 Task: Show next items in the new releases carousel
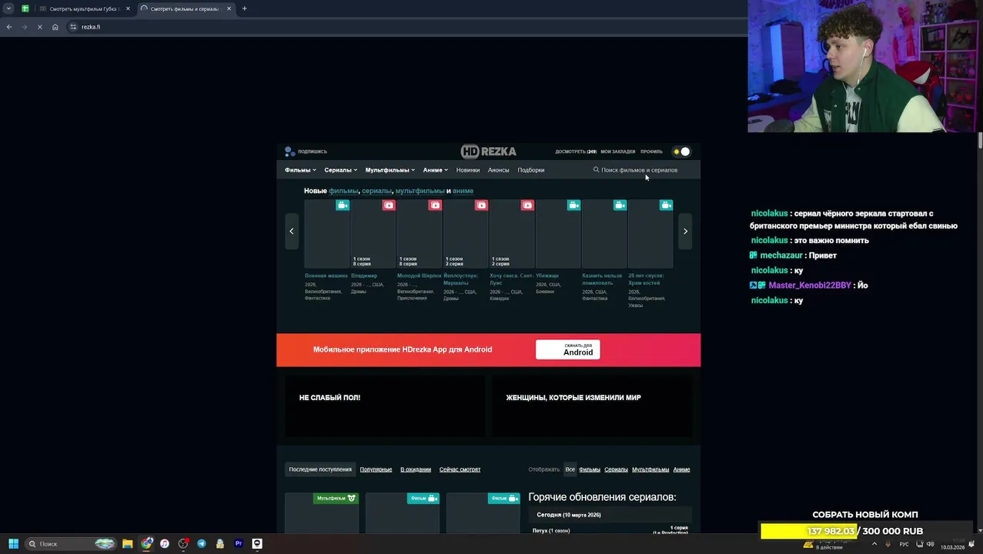pyautogui.click(x=685, y=231)
